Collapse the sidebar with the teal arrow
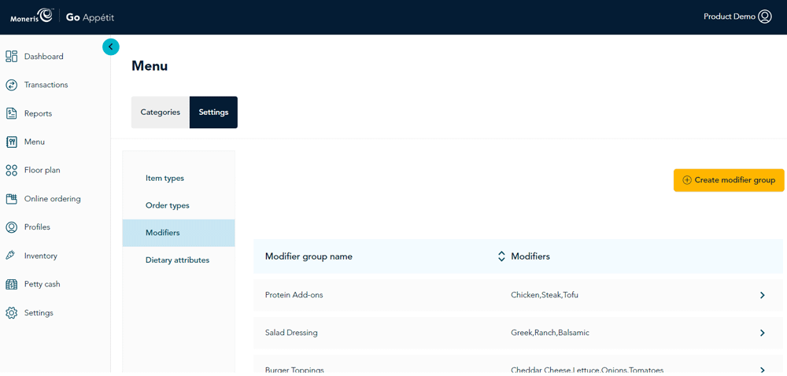 pos(111,46)
